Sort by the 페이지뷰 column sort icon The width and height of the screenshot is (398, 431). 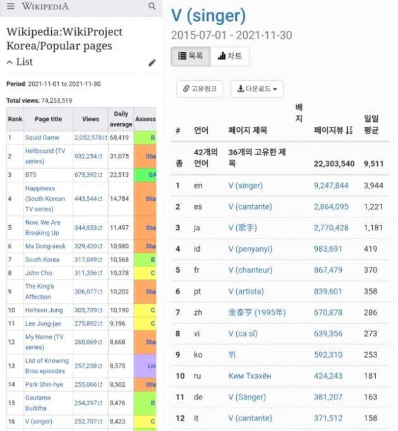coord(349,130)
